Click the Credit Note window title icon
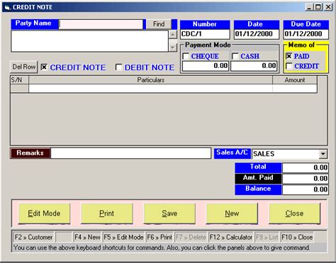The height and width of the screenshot is (263, 336). (7, 8)
